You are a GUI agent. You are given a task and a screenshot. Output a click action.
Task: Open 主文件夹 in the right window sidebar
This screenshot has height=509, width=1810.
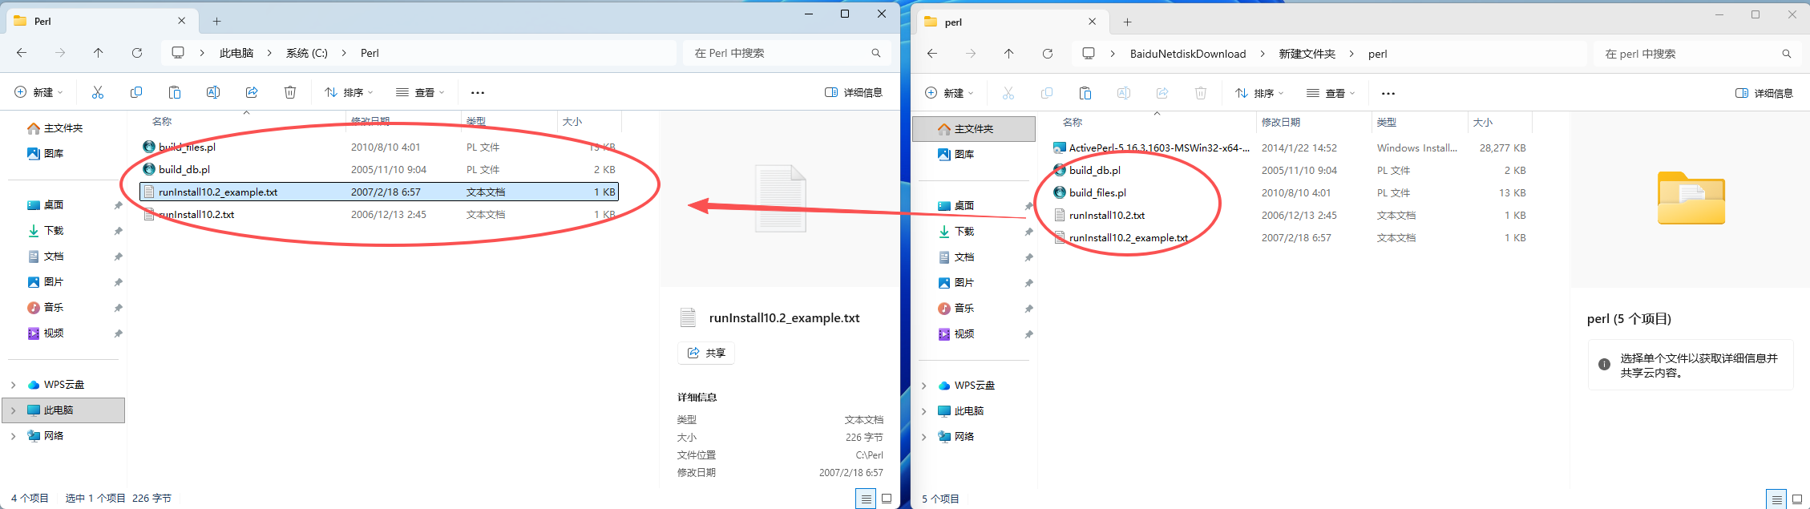pos(974,129)
